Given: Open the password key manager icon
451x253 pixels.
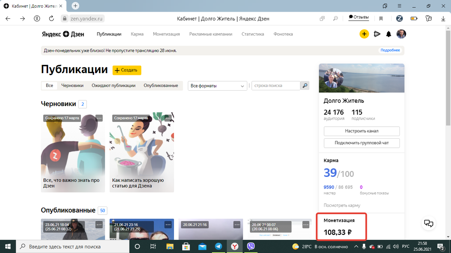Looking at the screenshot, I should point(429,18).
